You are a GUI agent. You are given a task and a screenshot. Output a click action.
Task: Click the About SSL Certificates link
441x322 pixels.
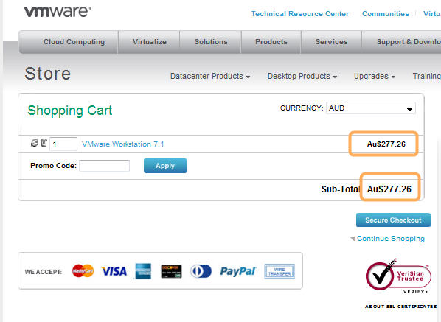(400, 307)
